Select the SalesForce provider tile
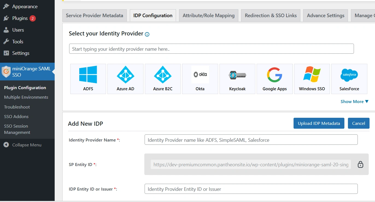 (349, 79)
